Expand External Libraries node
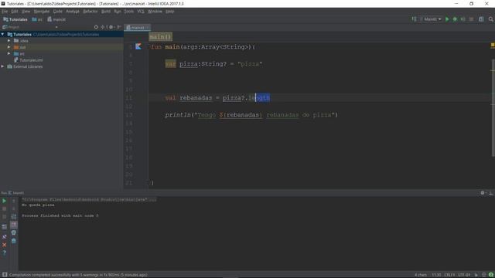 (x=3, y=66)
